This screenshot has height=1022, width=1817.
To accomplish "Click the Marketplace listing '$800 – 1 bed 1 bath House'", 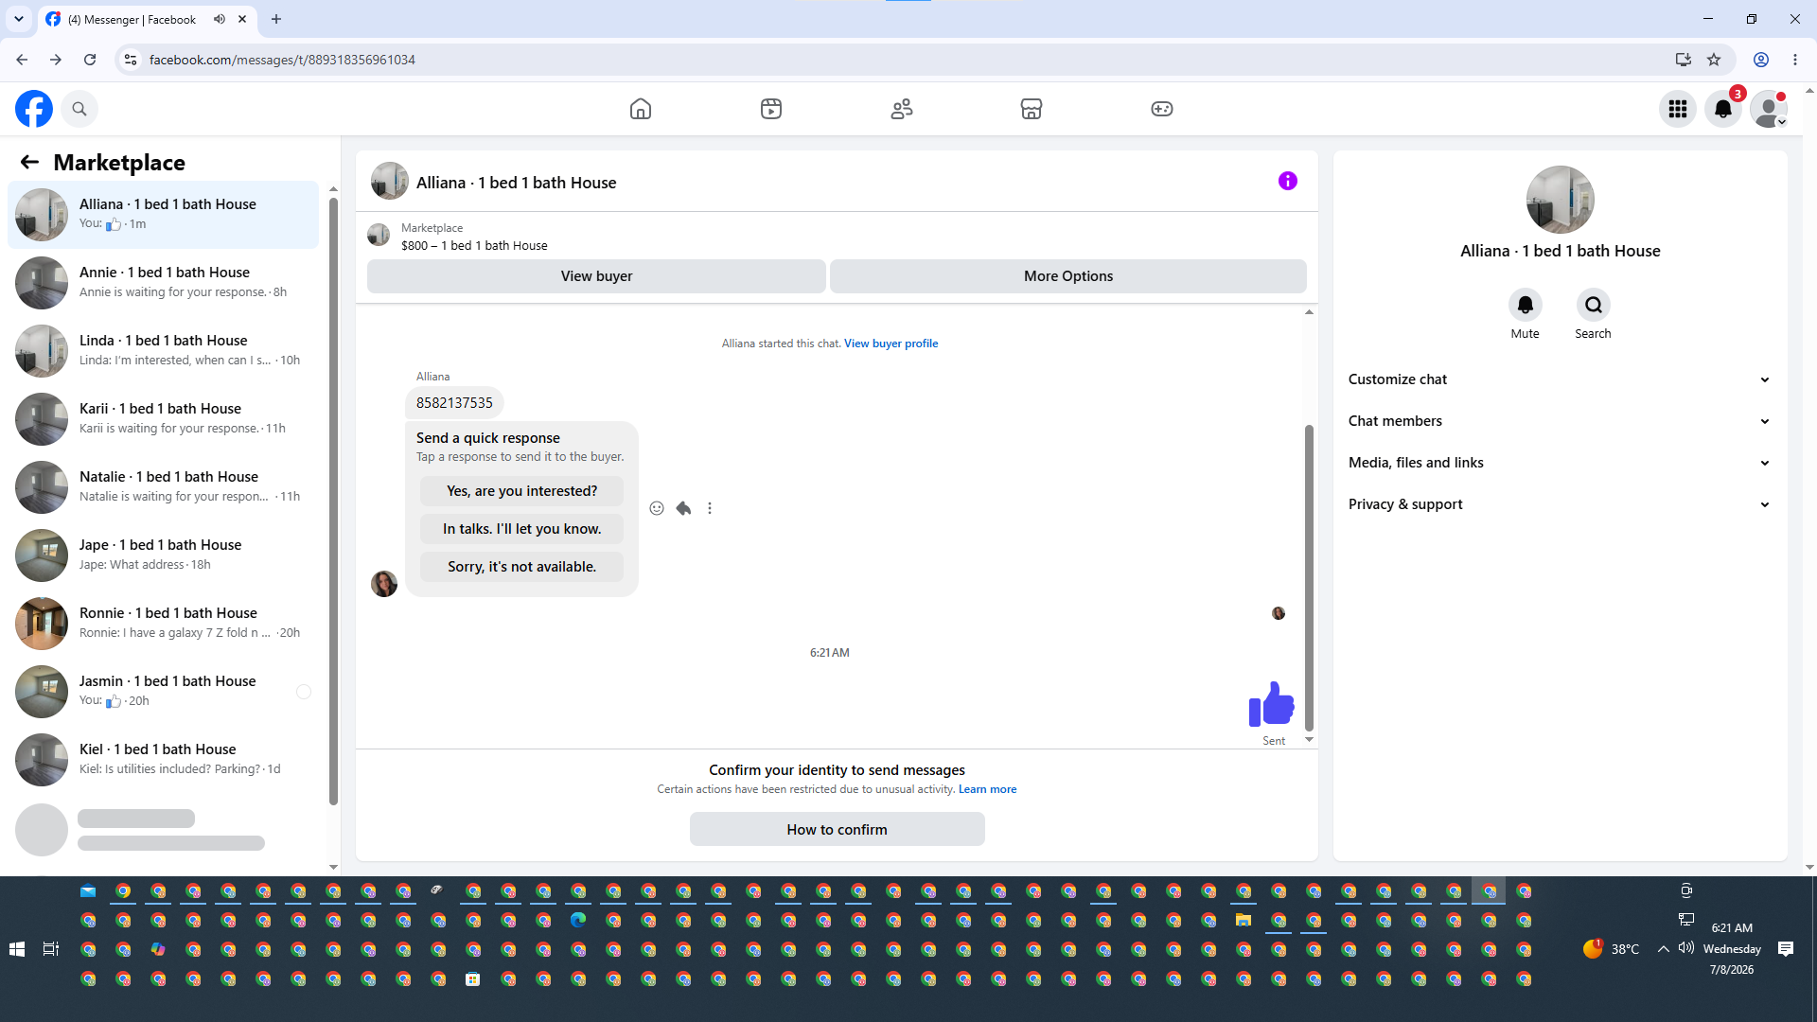I will [474, 245].
